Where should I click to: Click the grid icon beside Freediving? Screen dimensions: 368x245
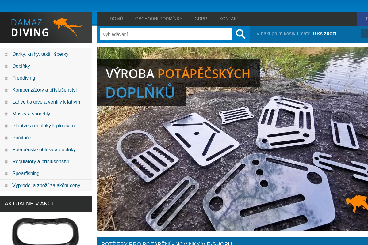[x=6, y=78]
